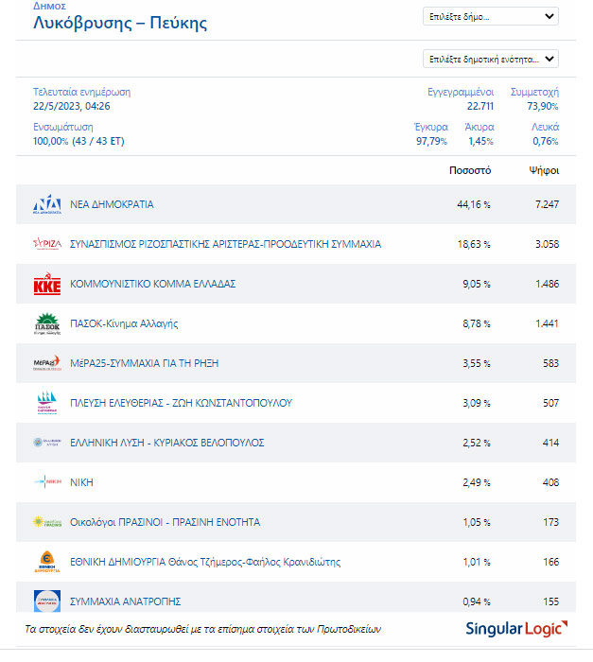Click the 1,01 % percentage value

[477, 562]
